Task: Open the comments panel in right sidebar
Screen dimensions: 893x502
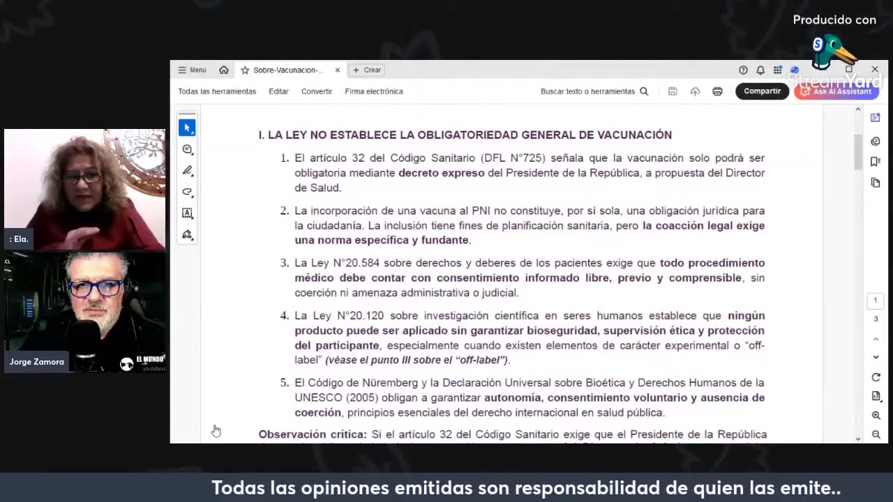Action: pyautogui.click(x=876, y=141)
